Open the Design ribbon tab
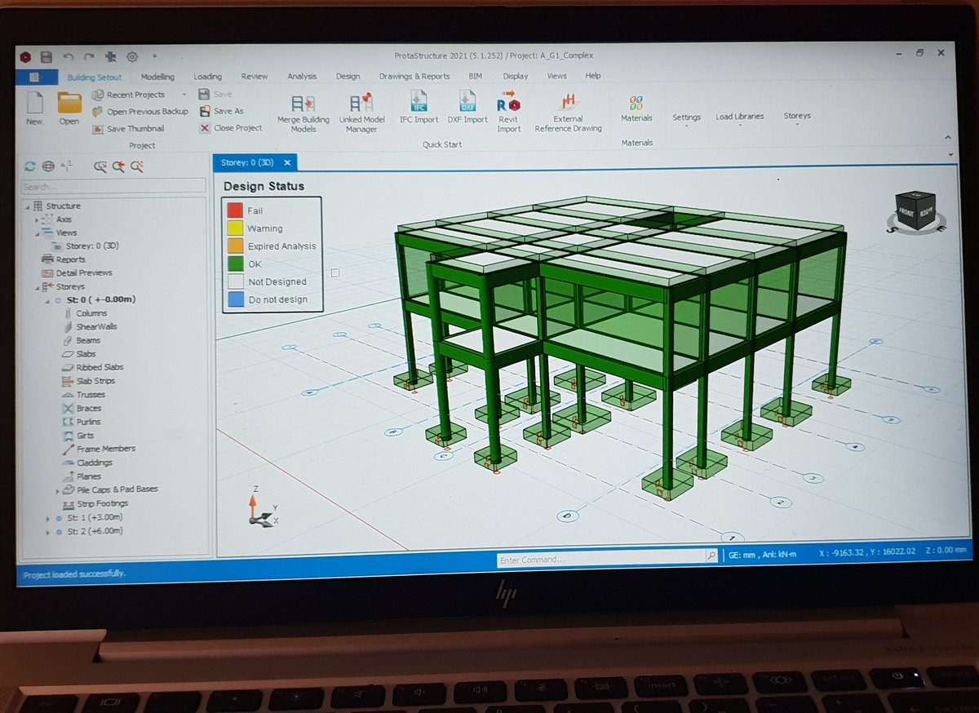This screenshot has width=979, height=713. point(348,77)
